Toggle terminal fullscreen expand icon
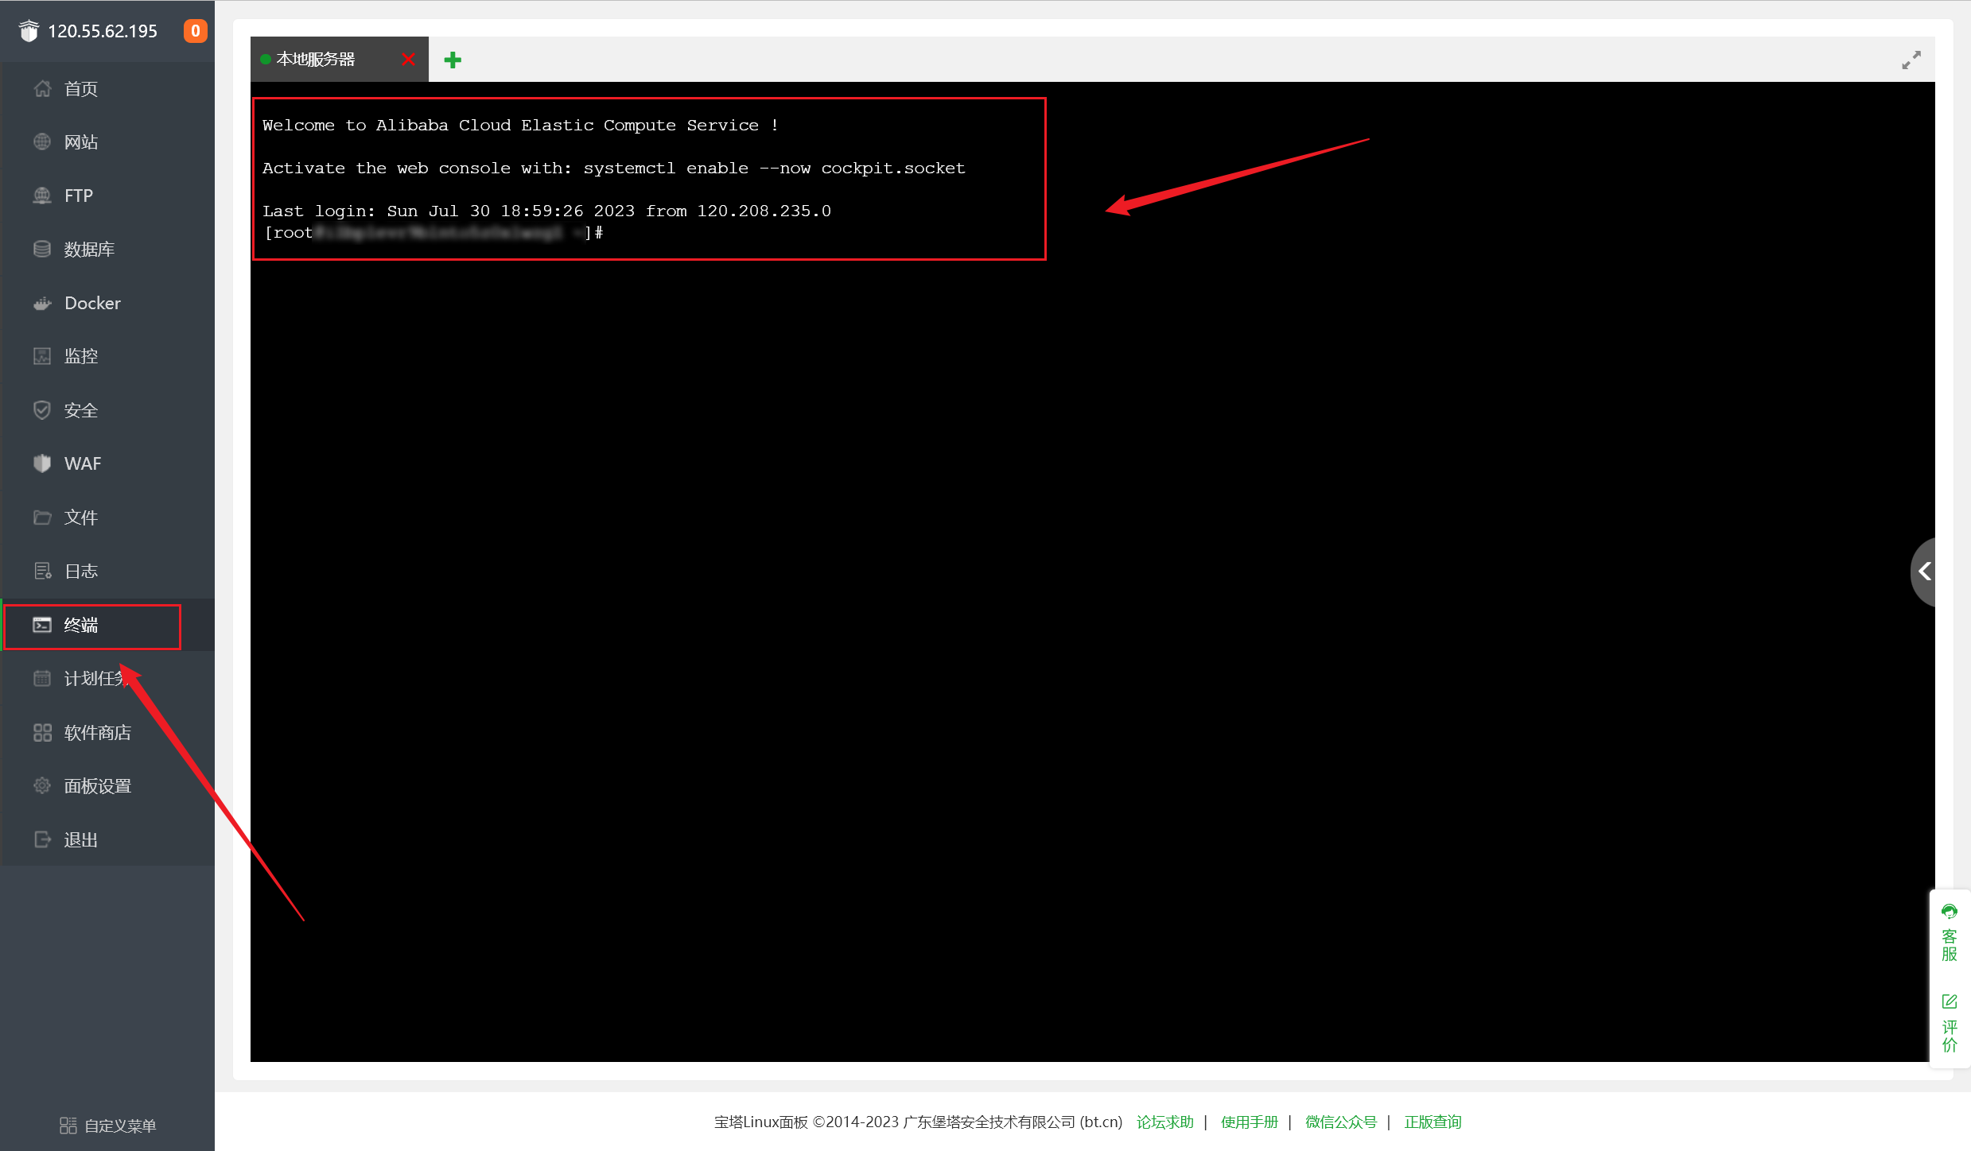This screenshot has height=1151, width=1971. (1911, 60)
